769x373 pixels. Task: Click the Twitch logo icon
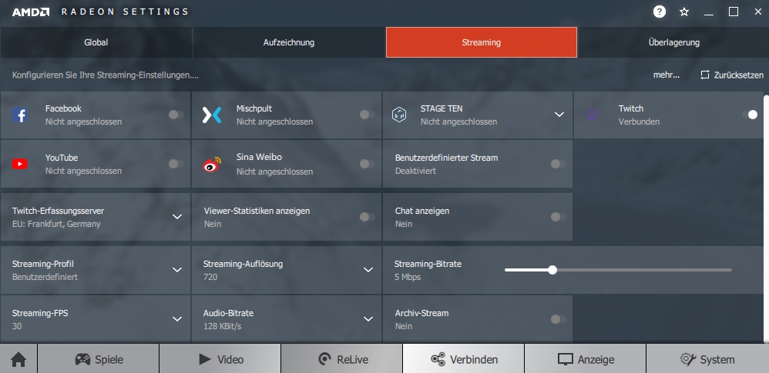593,115
